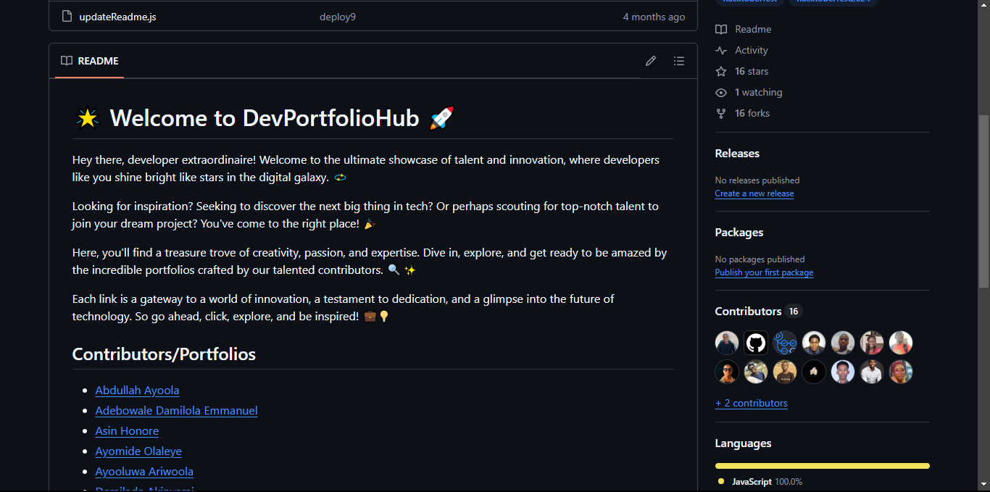
Task: Click the fork icon beside 16 forks
Action: point(720,113)
